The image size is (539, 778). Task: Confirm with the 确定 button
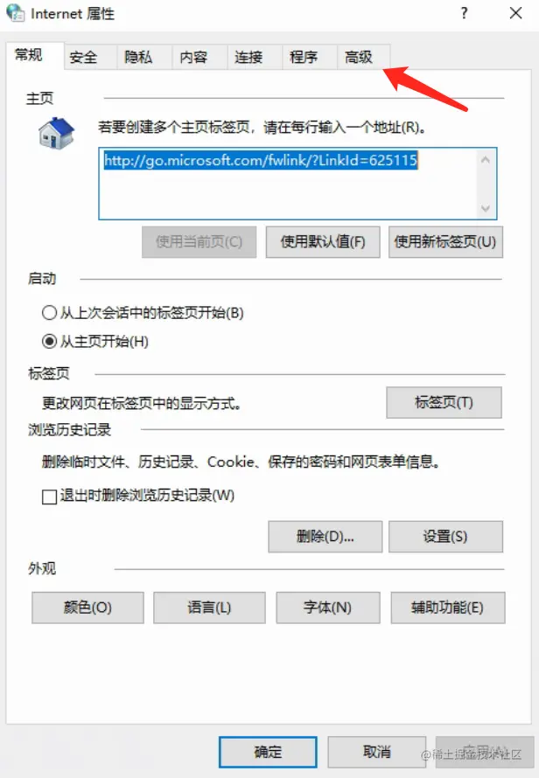point(268,752)
